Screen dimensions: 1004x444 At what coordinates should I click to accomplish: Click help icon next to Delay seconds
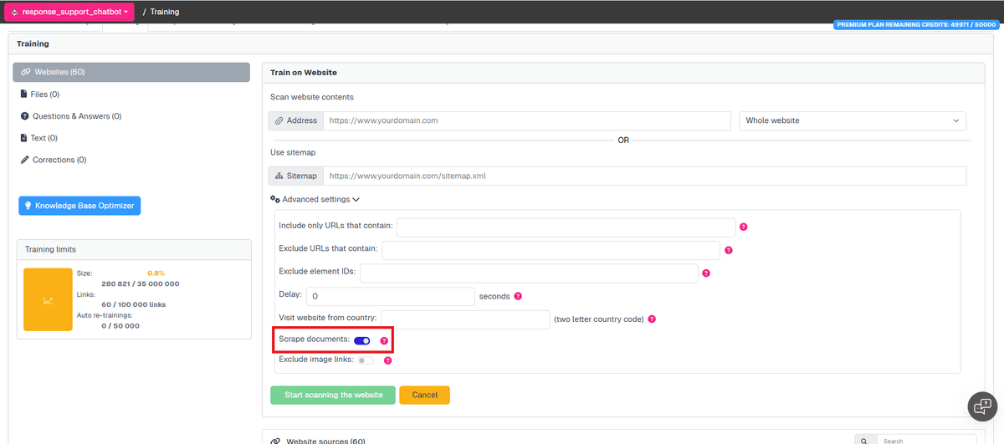point(518,296)
